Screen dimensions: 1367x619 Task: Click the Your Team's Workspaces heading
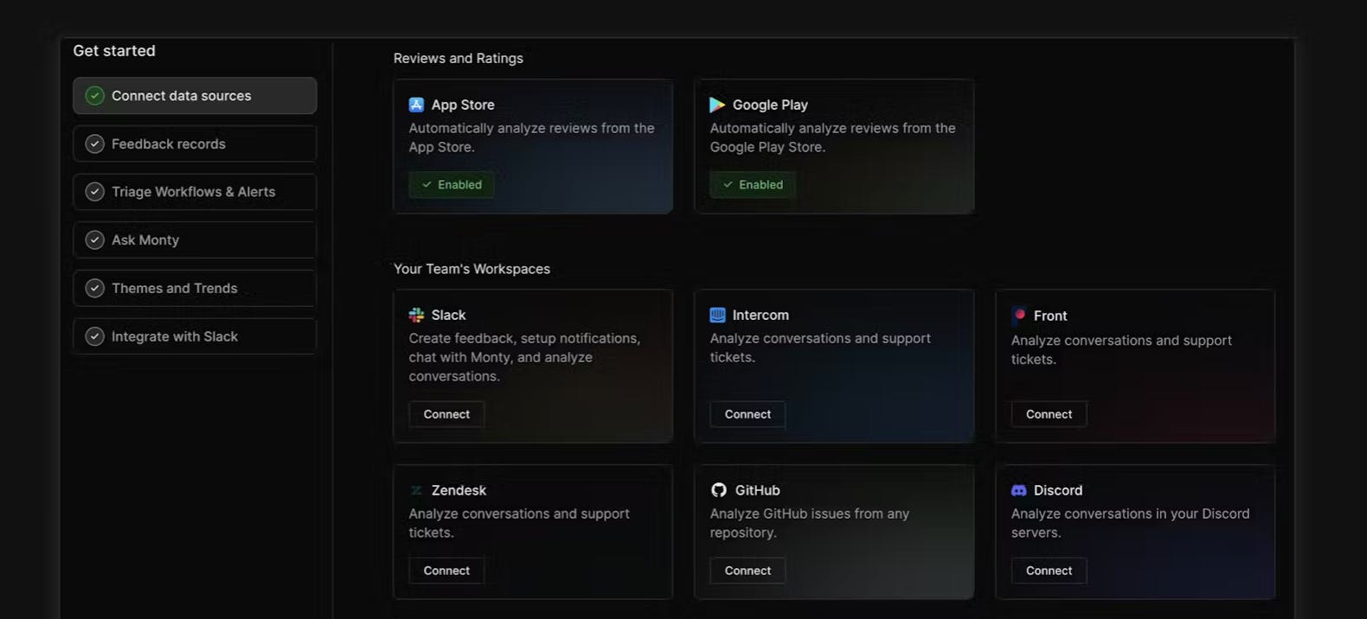(472, 269)
